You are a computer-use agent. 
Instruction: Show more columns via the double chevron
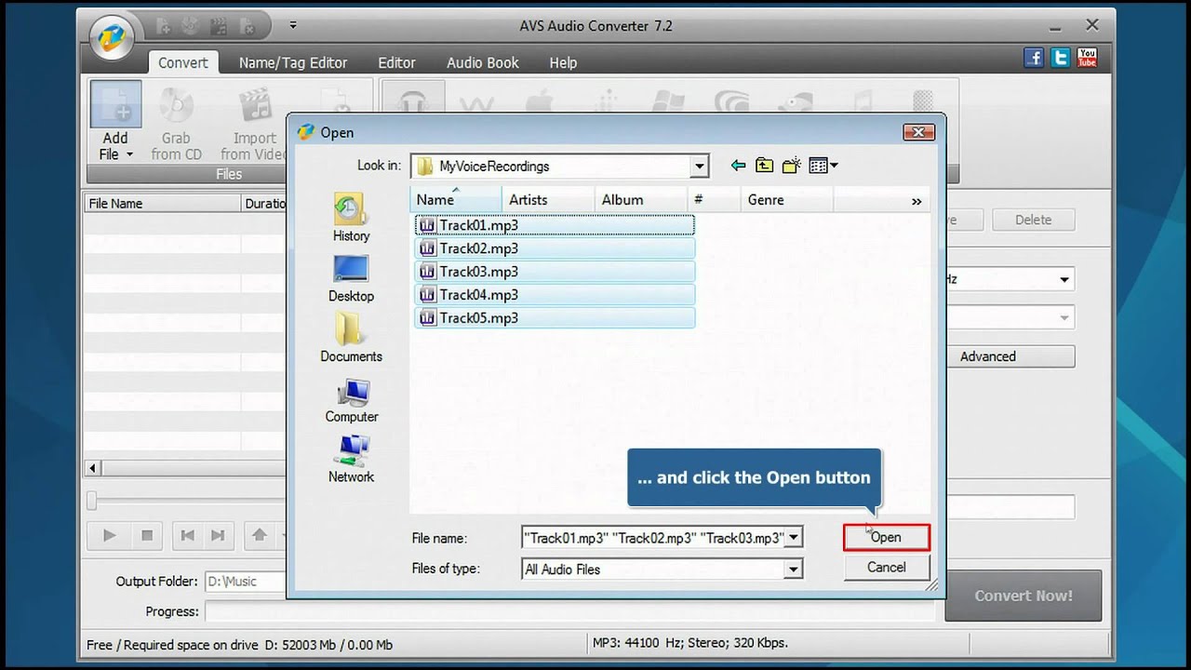pos(917,201)
